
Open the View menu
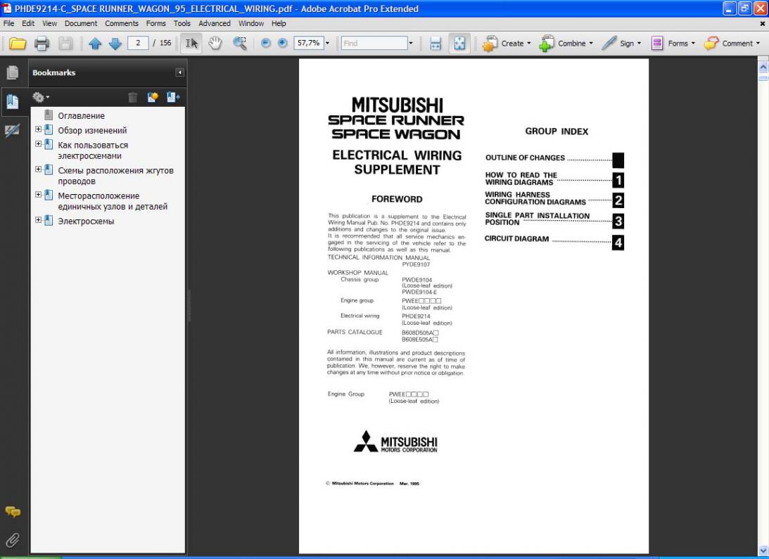coord(49,23)
